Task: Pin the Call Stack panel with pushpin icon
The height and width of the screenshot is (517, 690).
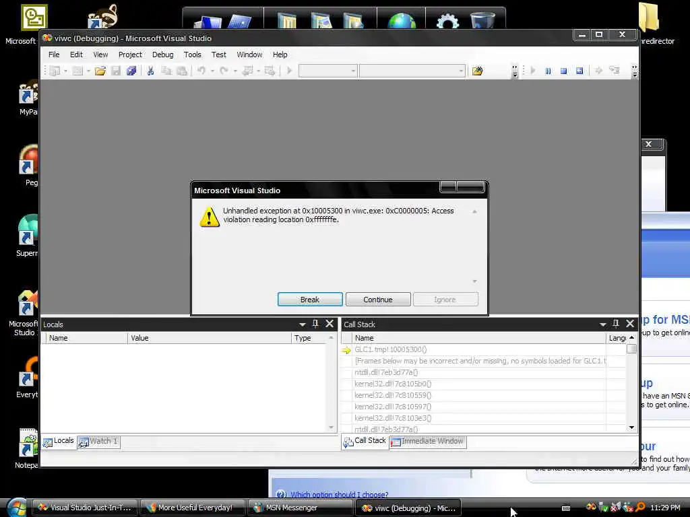Action: [x=616, y=324]
